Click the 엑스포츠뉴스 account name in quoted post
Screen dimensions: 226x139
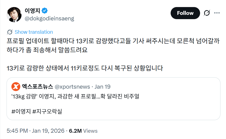(x=37, y=87)
